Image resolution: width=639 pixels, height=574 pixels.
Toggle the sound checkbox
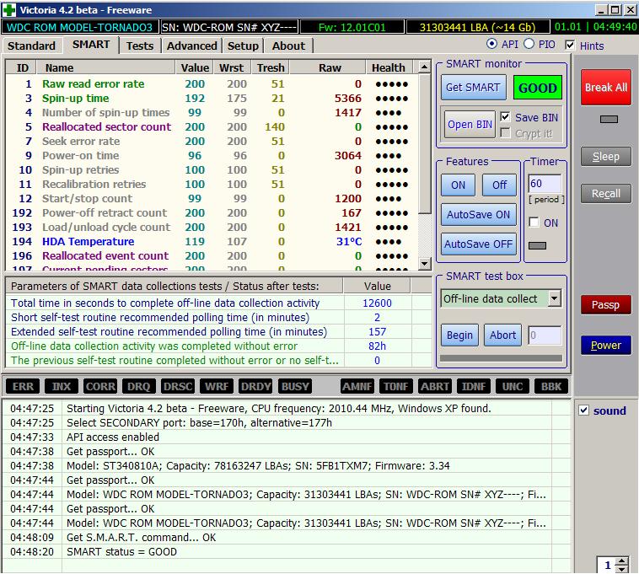click(584, 410)
